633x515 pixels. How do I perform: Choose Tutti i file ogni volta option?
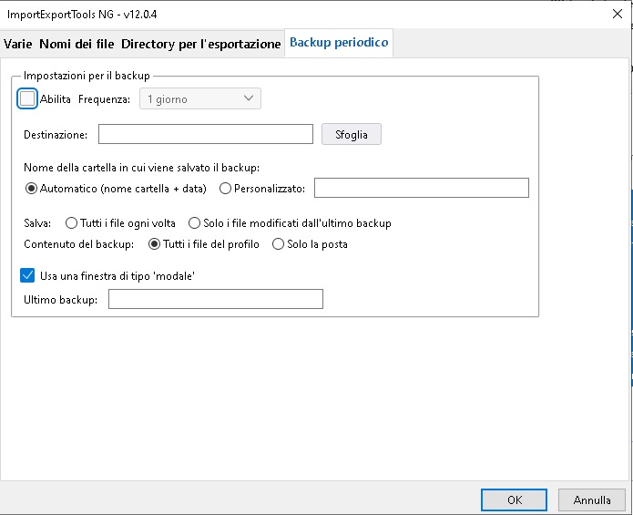pyautogui.click(x=71, y=223)
